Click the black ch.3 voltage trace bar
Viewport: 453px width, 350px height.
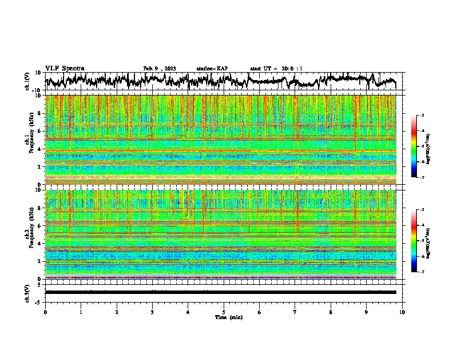point(221,292)
